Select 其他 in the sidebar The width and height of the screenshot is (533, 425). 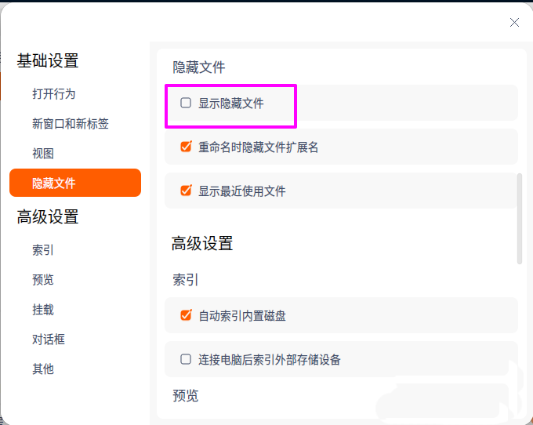[x=43, y=369]
